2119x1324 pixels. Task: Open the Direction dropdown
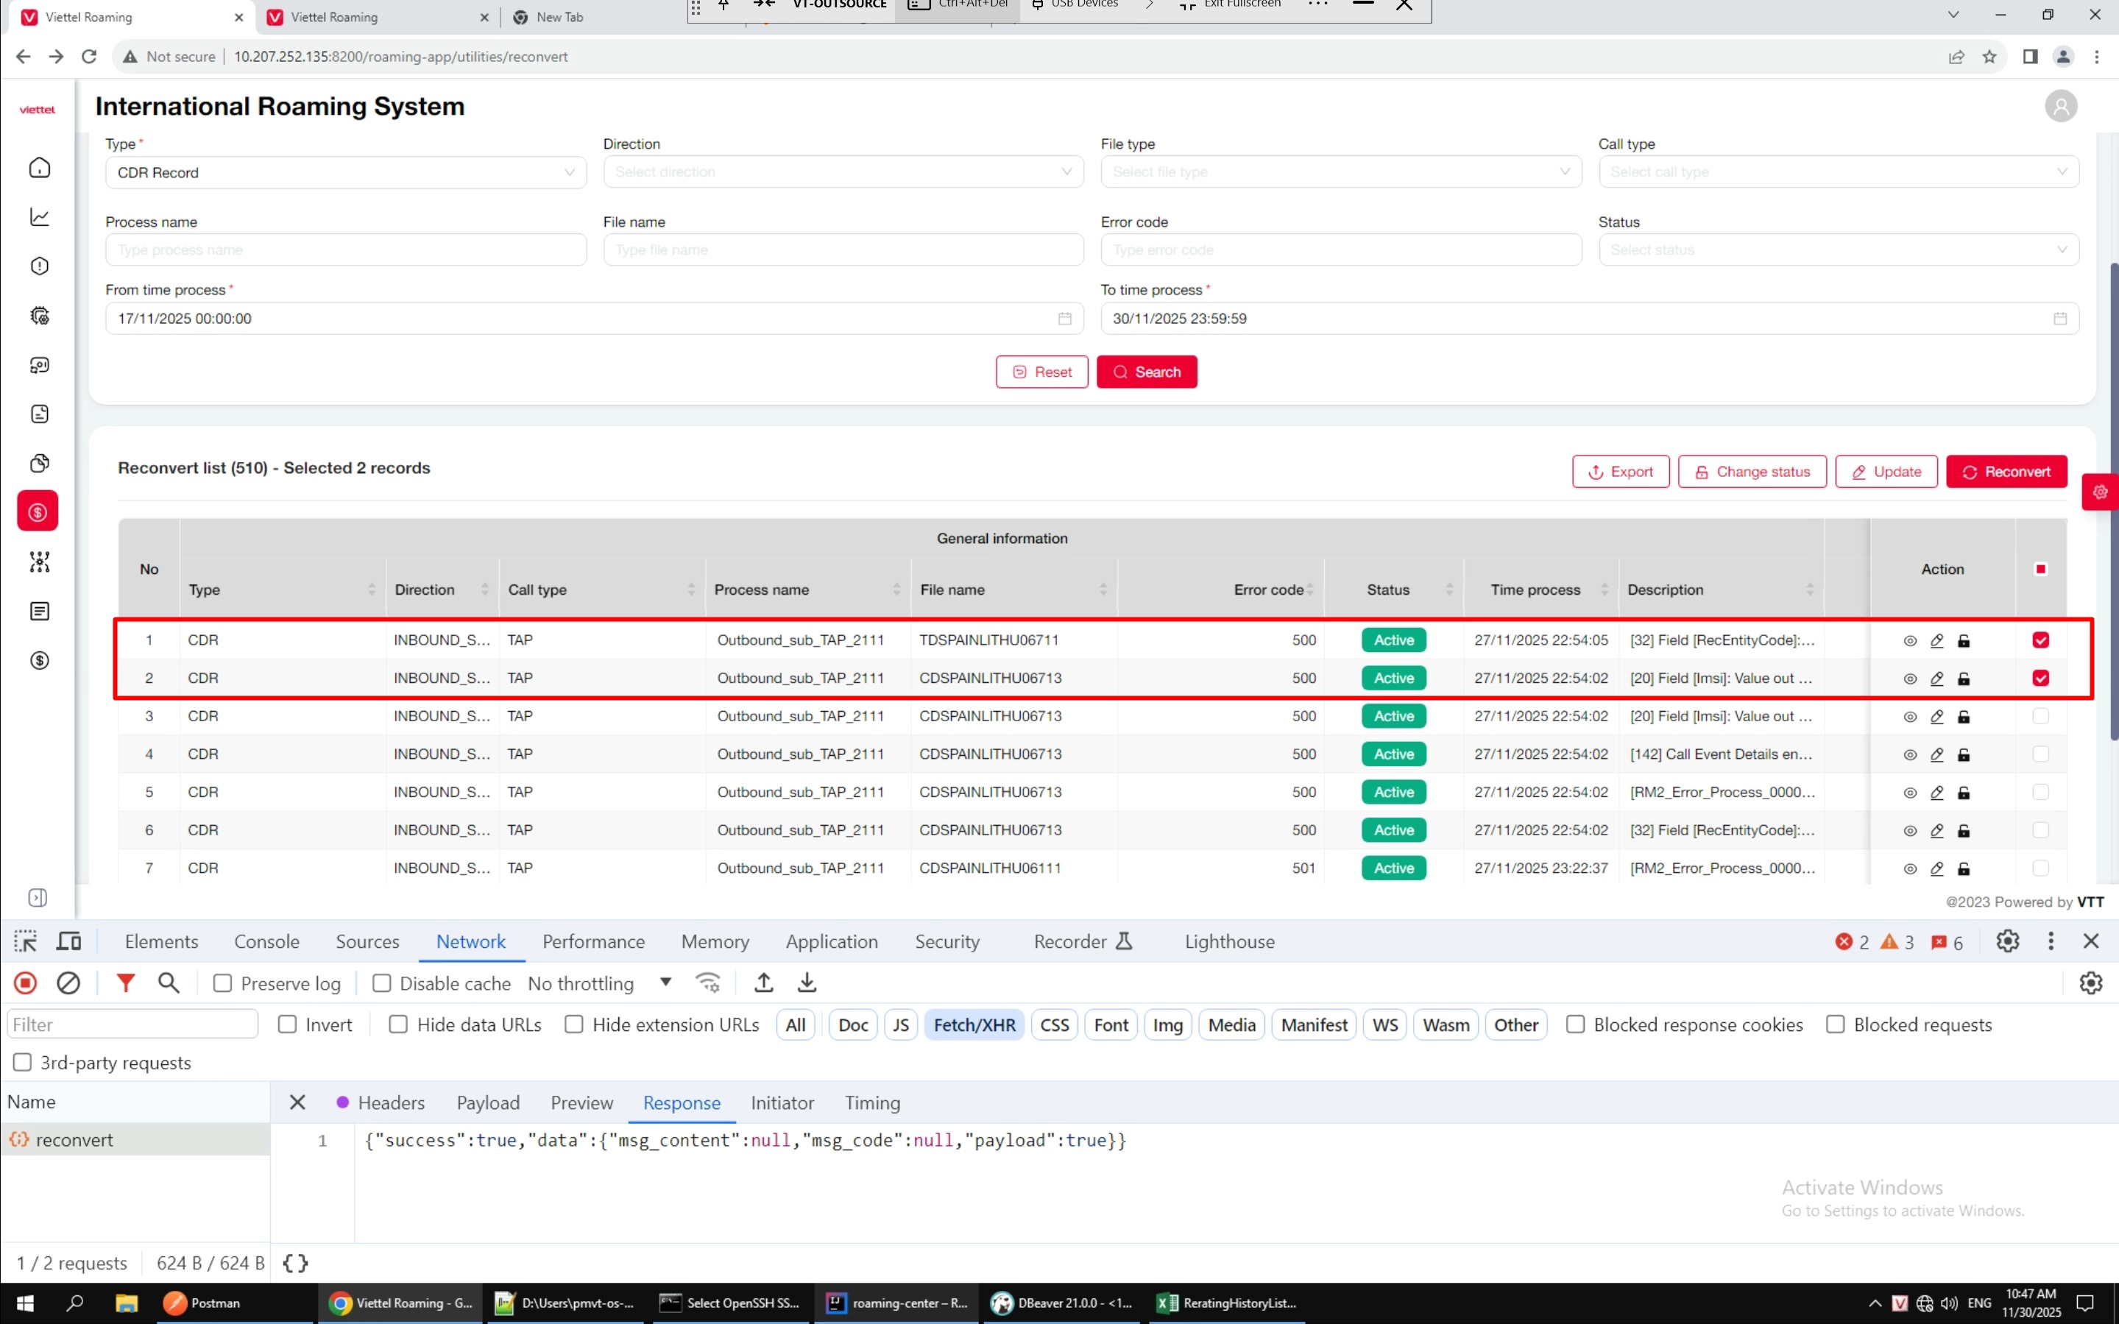point(842,171)
